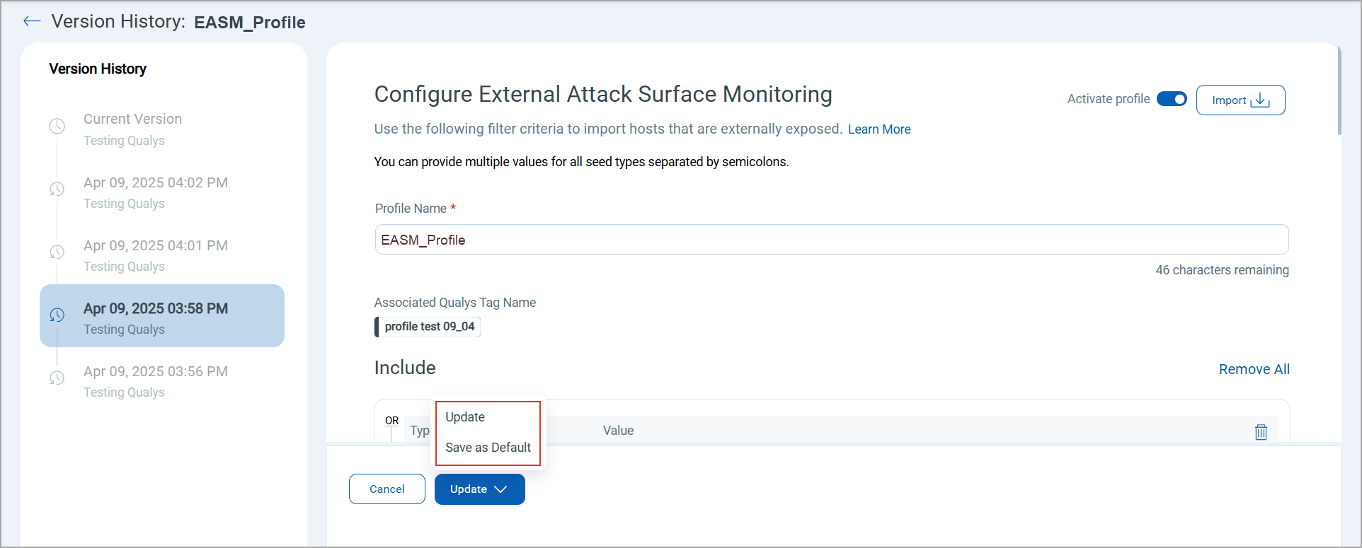This screenshot has width=1362, height=548.
Task: Open the Apr 09, 2025 03:56 PM version
Action: point(156,372)
